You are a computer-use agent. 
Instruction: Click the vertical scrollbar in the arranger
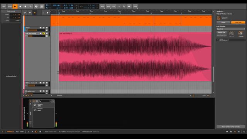pyautogui.click(x=213, y=74)
